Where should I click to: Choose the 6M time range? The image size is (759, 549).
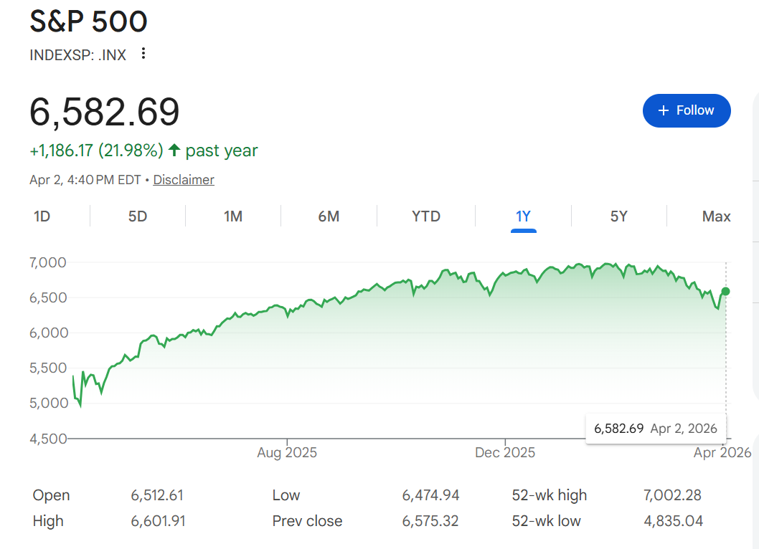pos(329,216)
